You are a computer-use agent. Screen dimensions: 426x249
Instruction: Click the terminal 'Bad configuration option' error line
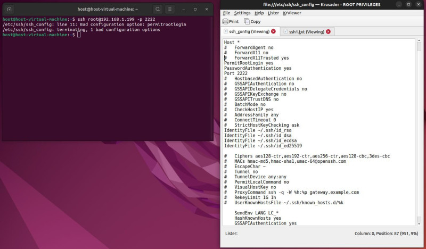[94, 24]
